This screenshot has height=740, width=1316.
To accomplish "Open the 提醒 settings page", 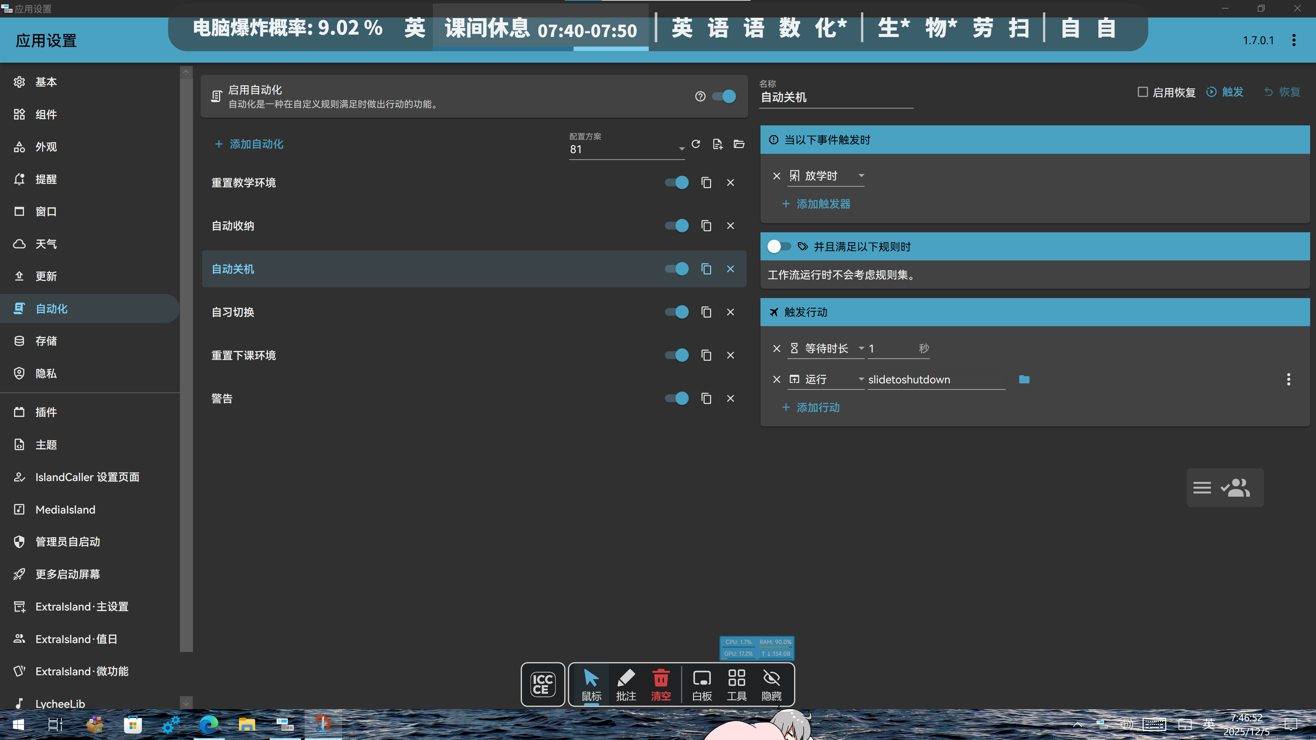I will [46, 179].
